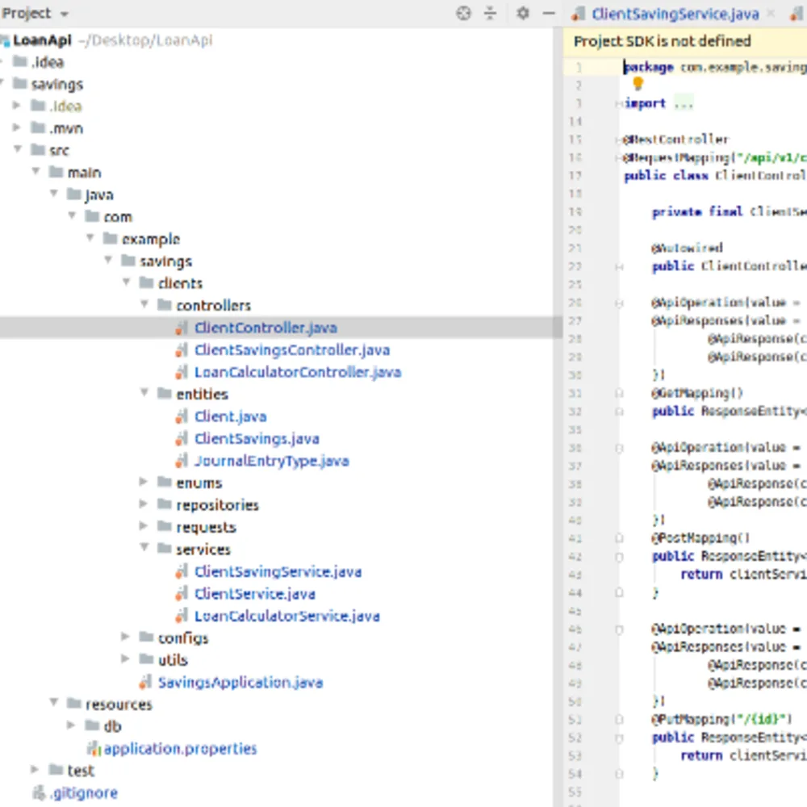Open ClientSavingsController.java file

tap(292, 350)
